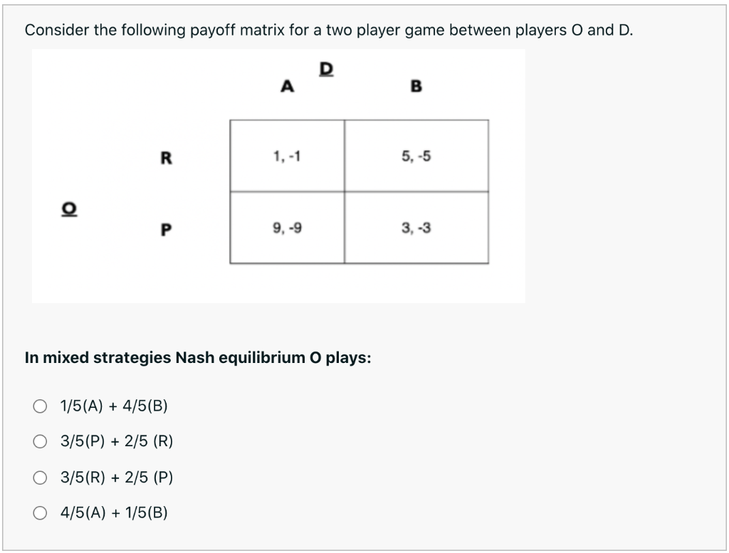Click the player label D above the matrix

tap(325, 68)
